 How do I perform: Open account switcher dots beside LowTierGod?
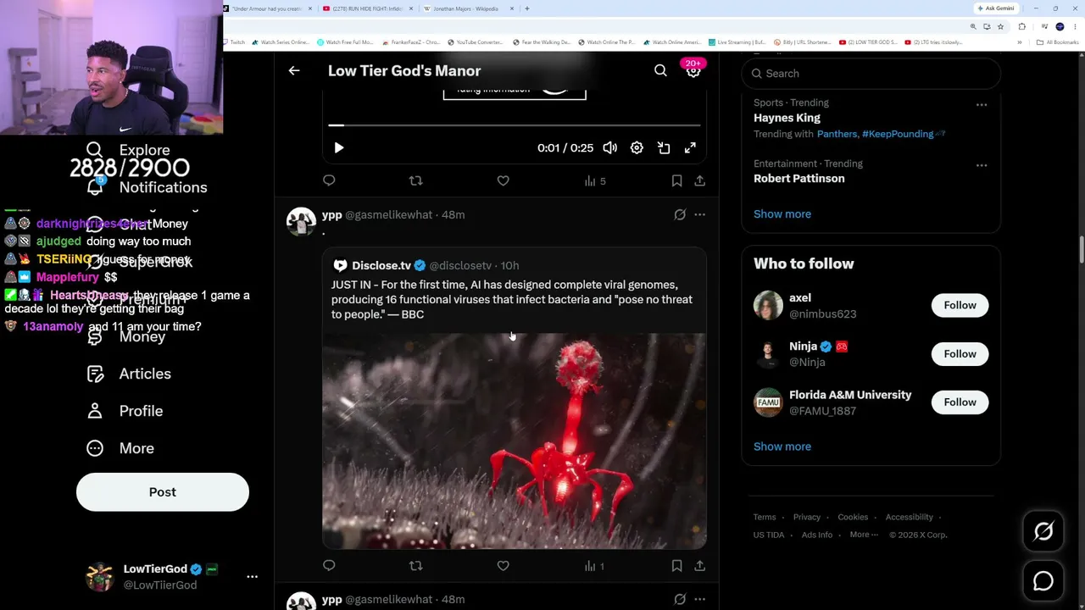[x=252, y=576]
